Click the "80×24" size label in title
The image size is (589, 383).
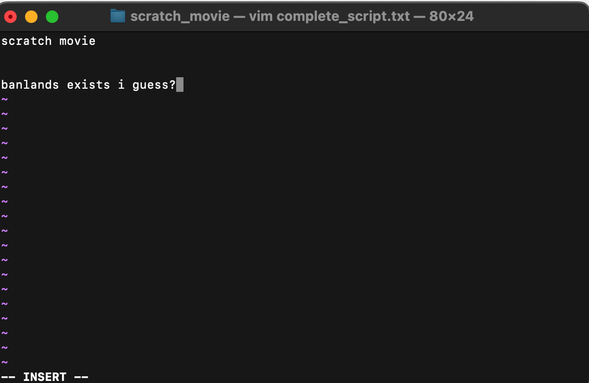(451, 16)
